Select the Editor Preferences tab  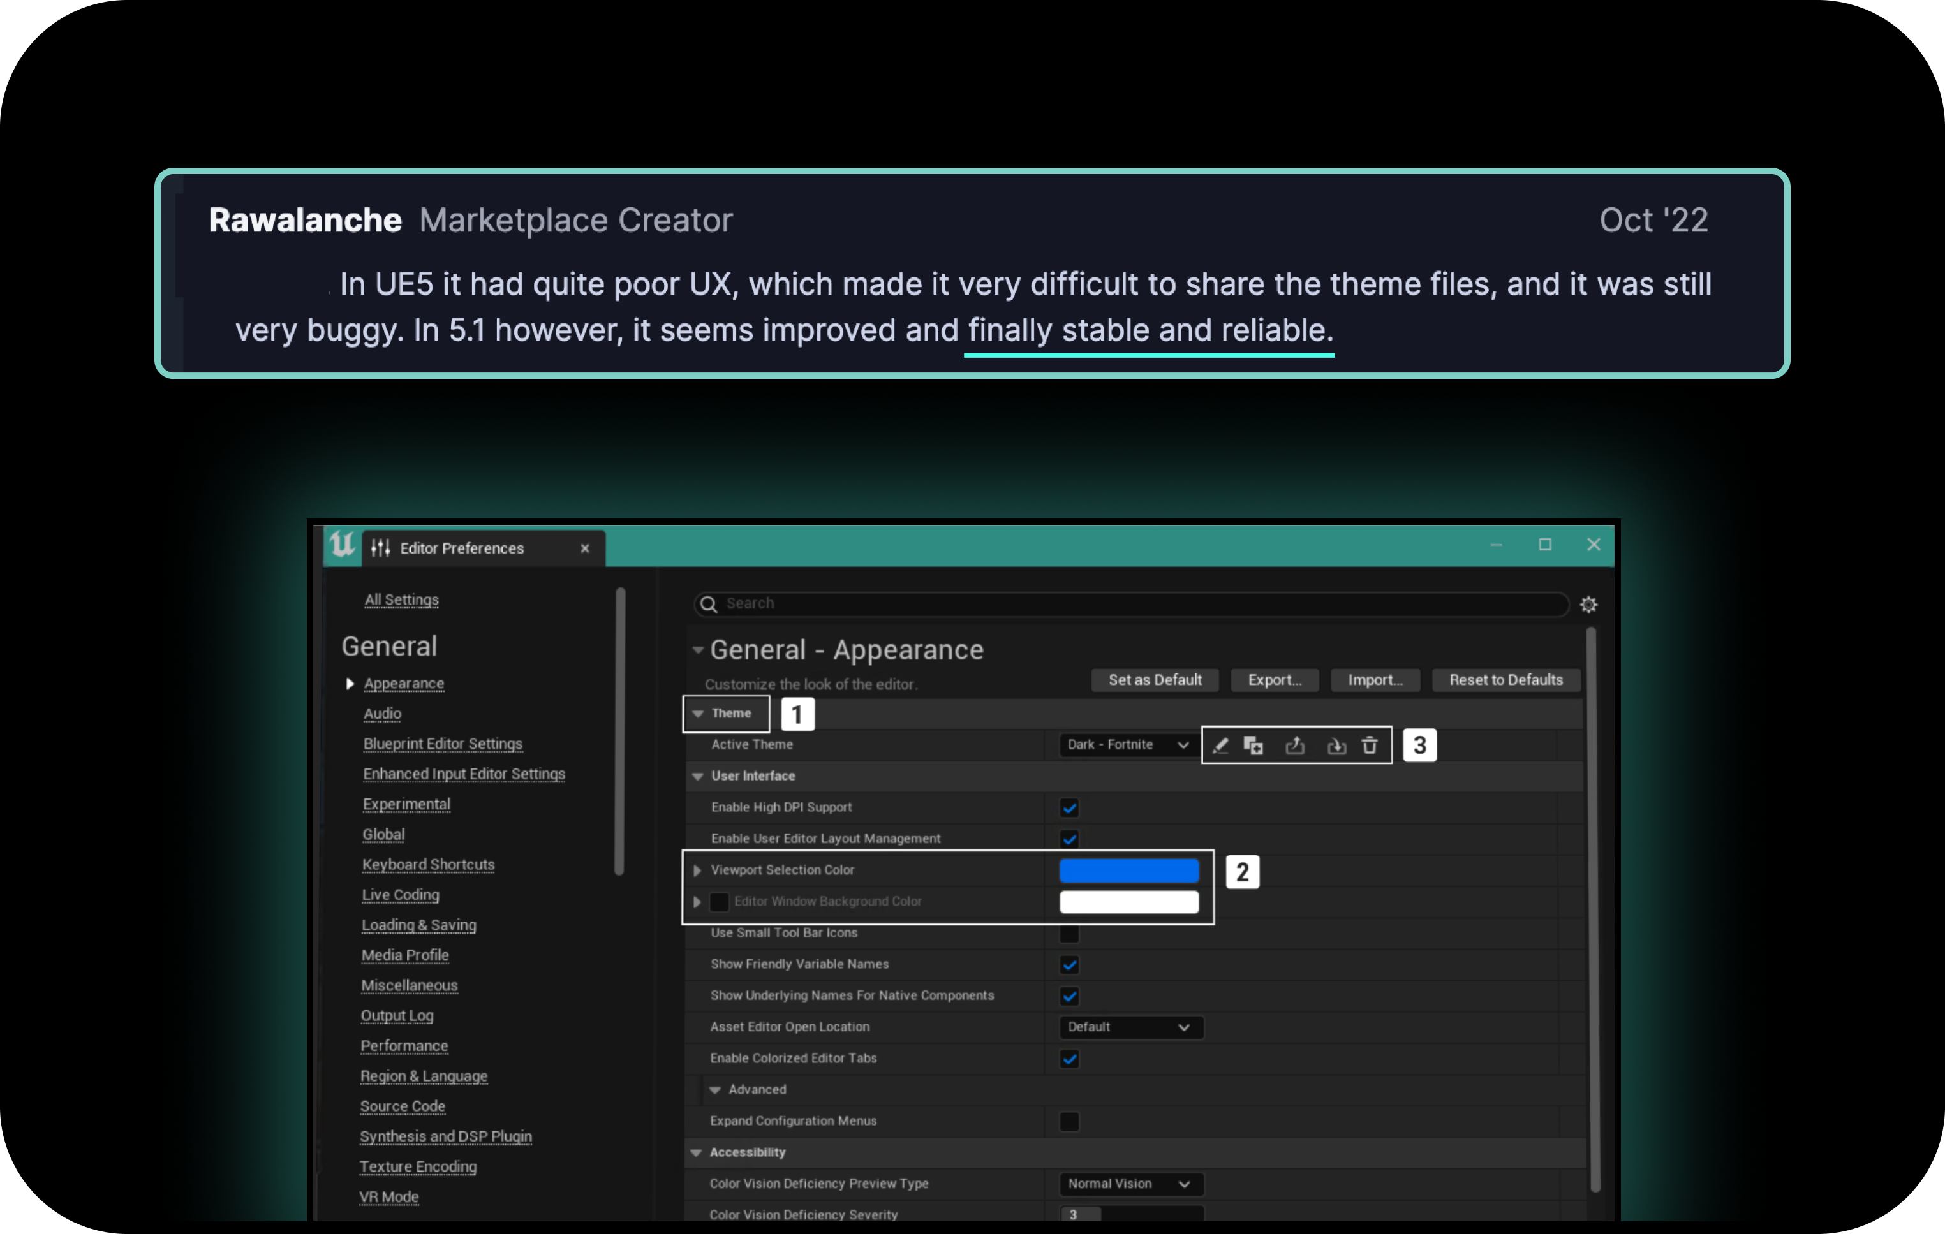pyautogui.click(x=484, y=548)
